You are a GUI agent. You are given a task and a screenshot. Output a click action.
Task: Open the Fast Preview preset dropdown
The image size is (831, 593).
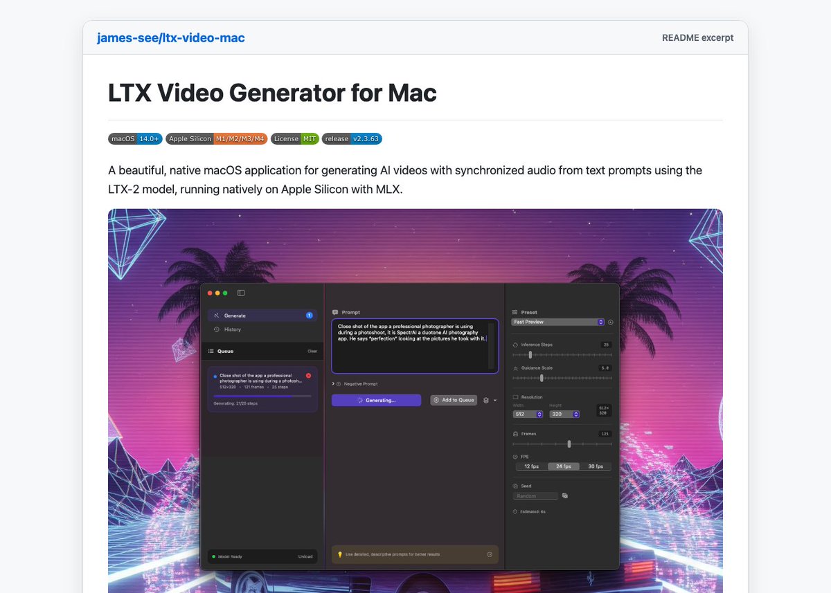point(558,322)
